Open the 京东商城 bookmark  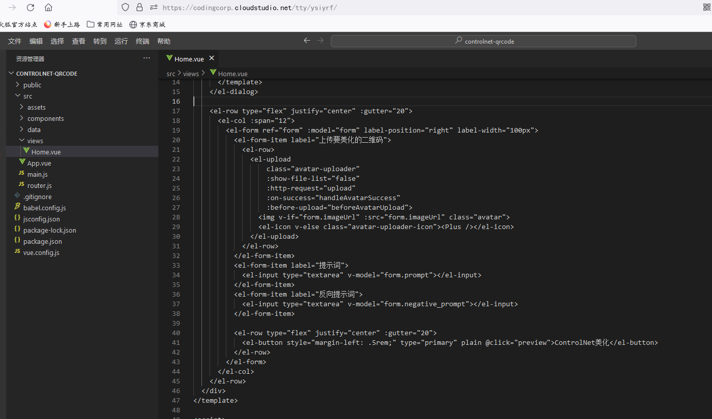pyautogui.click(x=147, y=24)
